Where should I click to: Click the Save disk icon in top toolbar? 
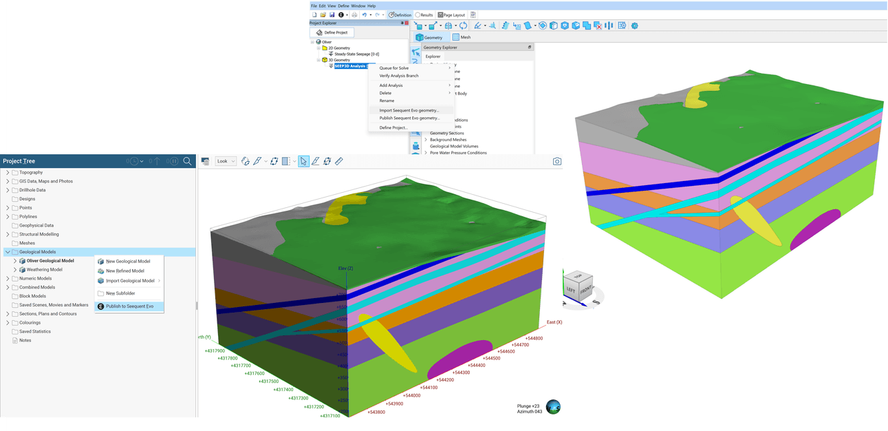pos(332,14)
